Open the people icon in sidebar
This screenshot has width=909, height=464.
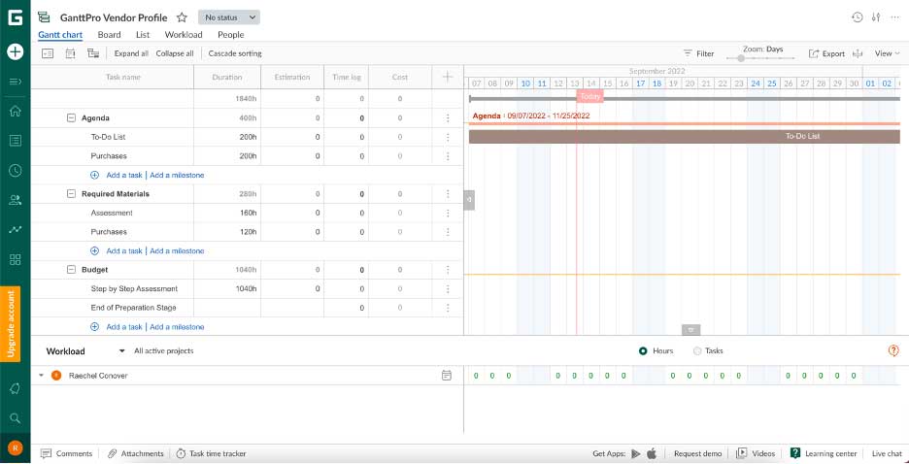tap(16, 200)
